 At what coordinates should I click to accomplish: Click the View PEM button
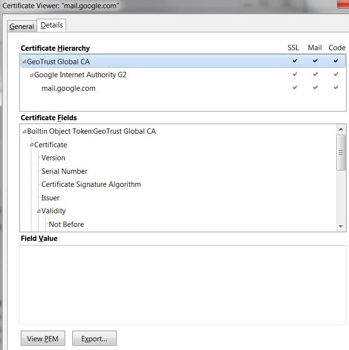pyautogui.click(x=43, y=338)
